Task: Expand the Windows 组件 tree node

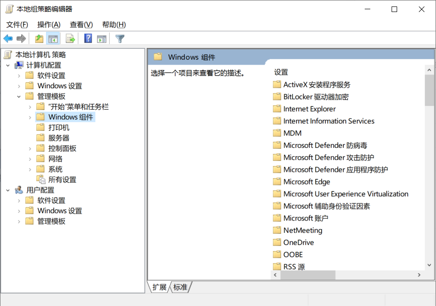Action: click(x=30, y=117)
